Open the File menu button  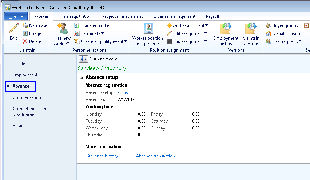tap(16, 16)
